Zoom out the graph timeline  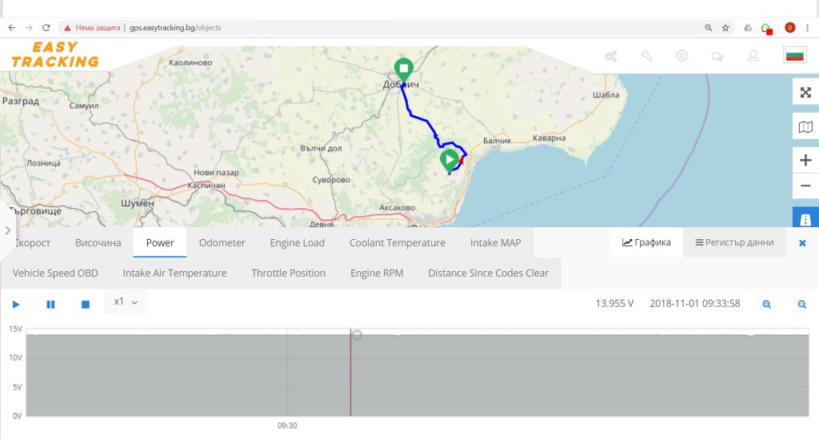tap(801, 305)
